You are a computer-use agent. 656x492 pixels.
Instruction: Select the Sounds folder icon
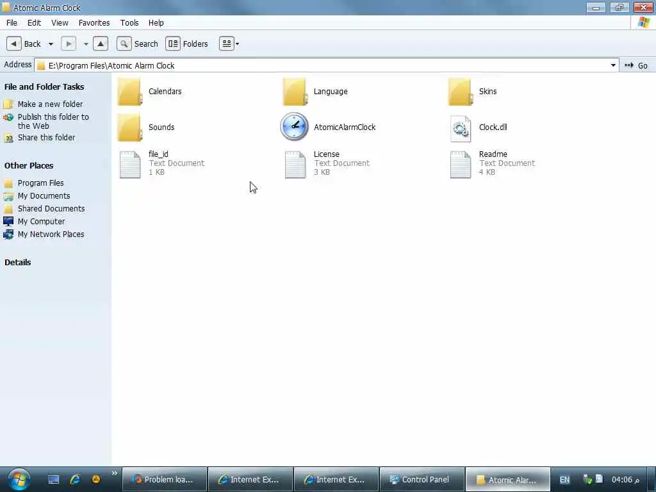[x=129, y=127]
